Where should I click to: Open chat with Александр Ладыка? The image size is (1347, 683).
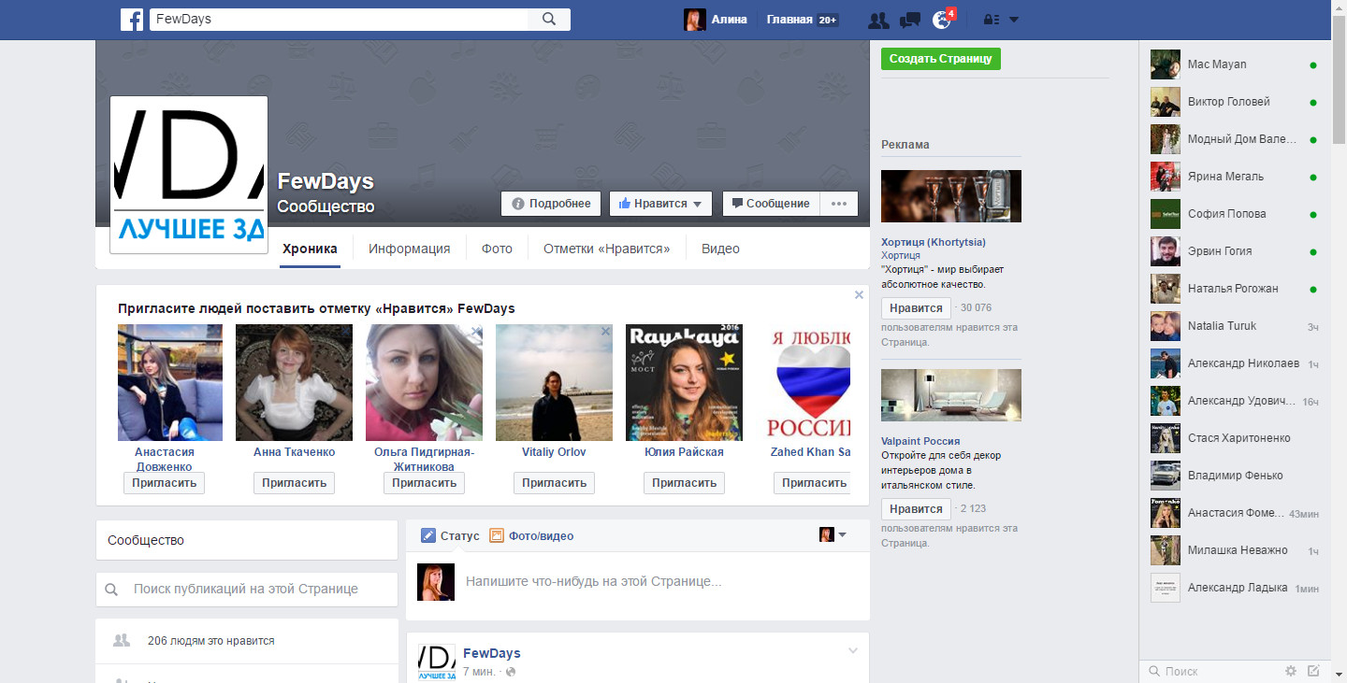[x=1235, y=588]
